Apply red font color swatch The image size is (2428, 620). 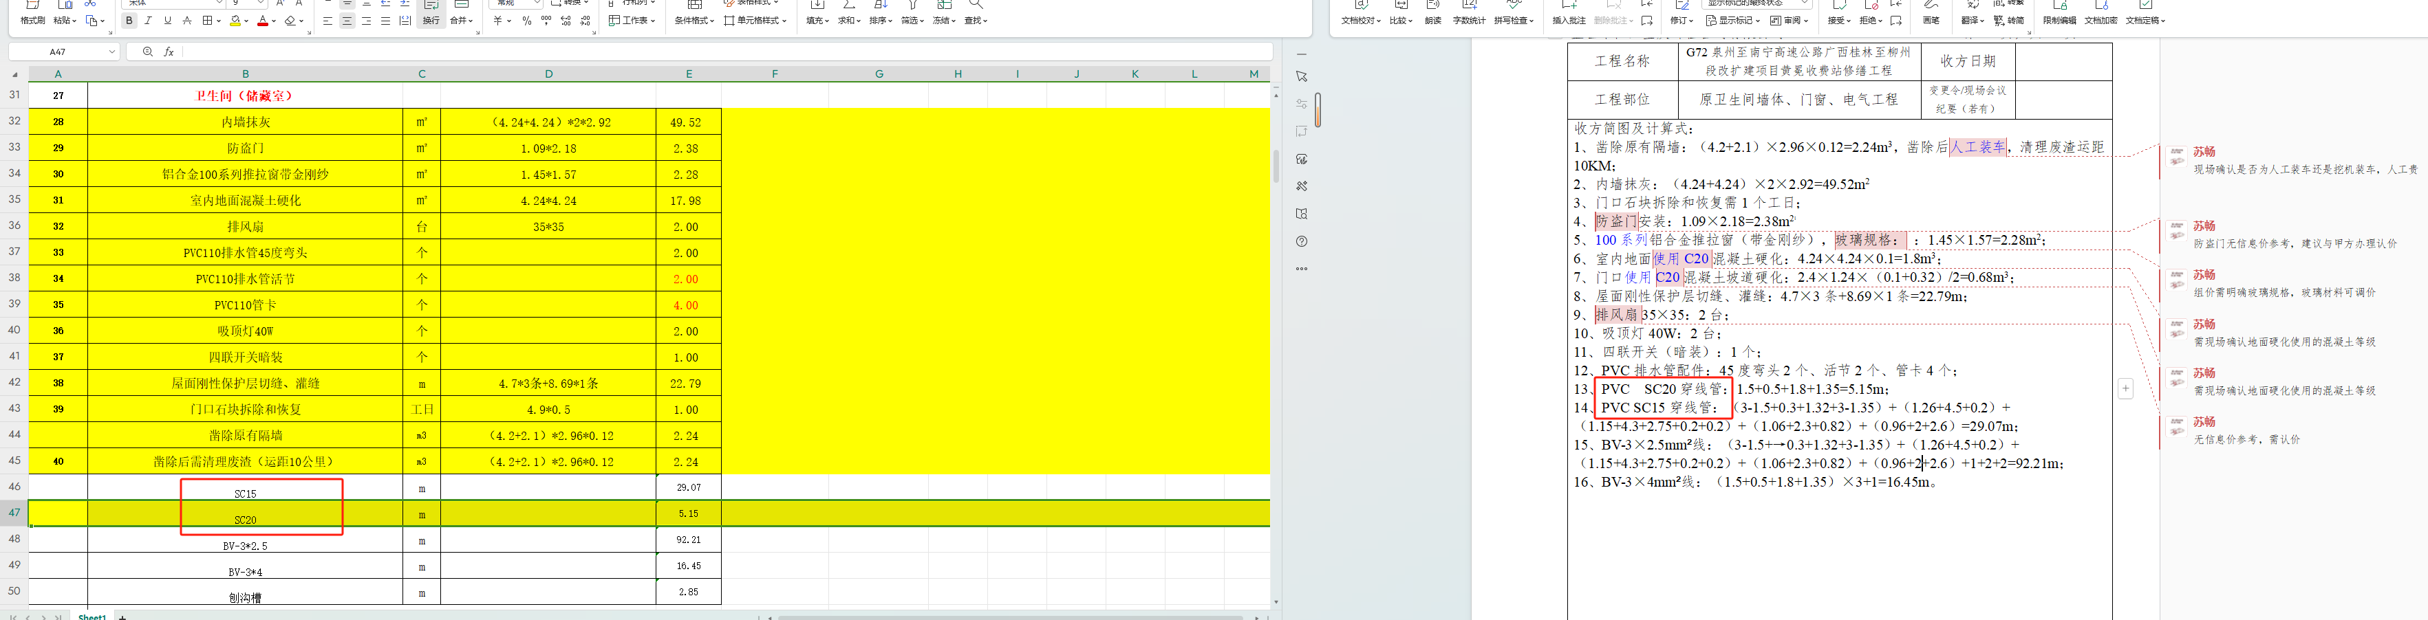(263, 21)
